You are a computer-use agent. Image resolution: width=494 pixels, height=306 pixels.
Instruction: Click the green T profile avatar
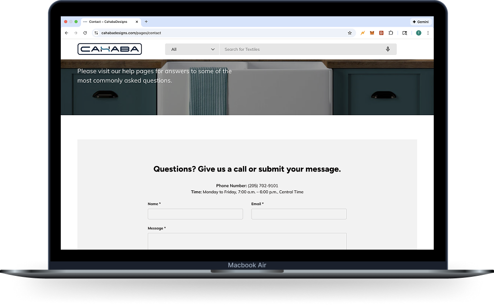click(418, 33)
